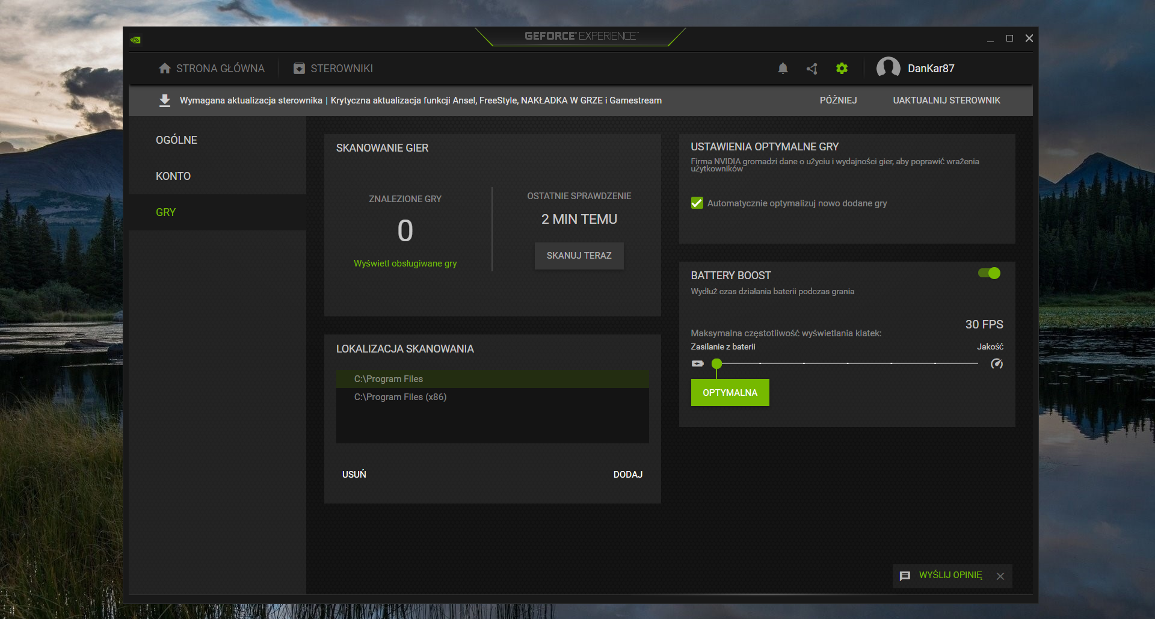Select the C:\Program Files (x86) entry
The width and height of the screenshot is (1155, 619).
pyautogui.click(x=400, y=397)
